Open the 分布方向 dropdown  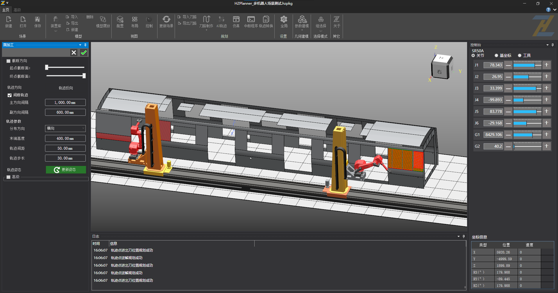click(x=65, y=128)
